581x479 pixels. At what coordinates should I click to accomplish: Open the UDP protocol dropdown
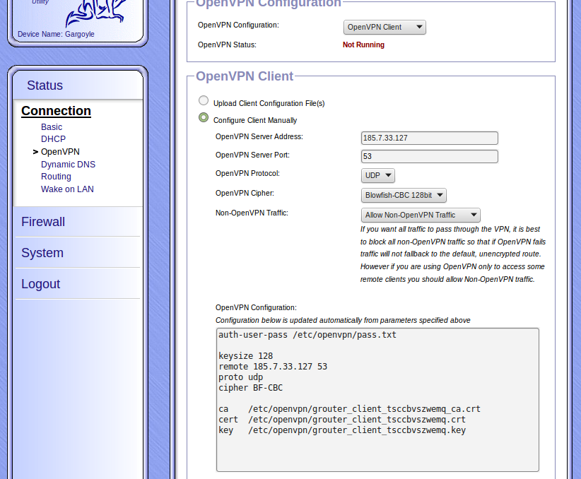(378, 176)
